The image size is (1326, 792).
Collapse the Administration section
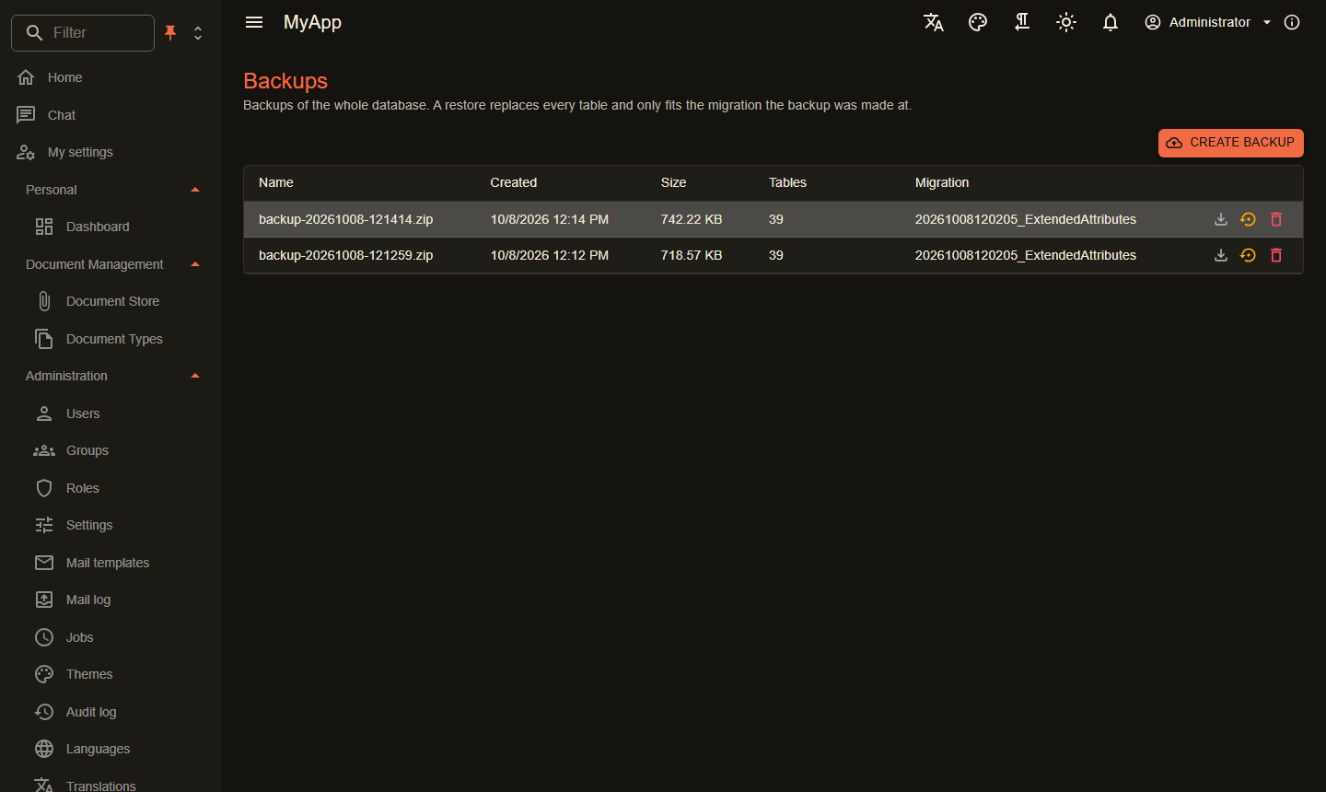(110, 376)
